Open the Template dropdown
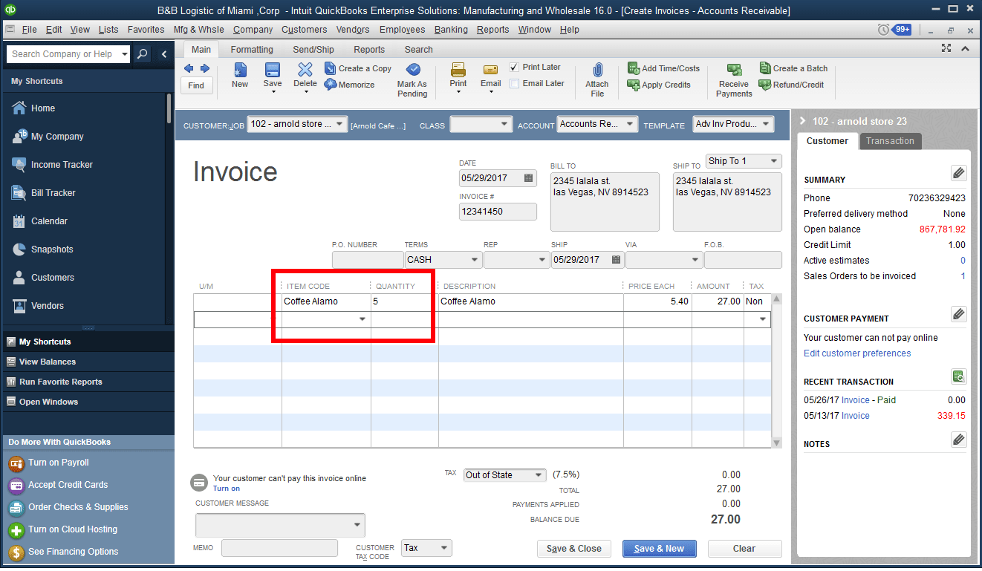Screen dimensions: 982x571 click(766, 124)
